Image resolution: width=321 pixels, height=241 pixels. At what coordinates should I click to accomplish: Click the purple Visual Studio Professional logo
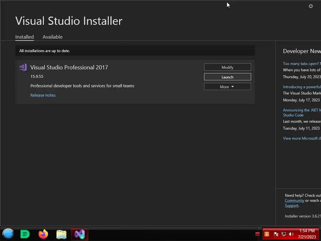coord(23,67)
